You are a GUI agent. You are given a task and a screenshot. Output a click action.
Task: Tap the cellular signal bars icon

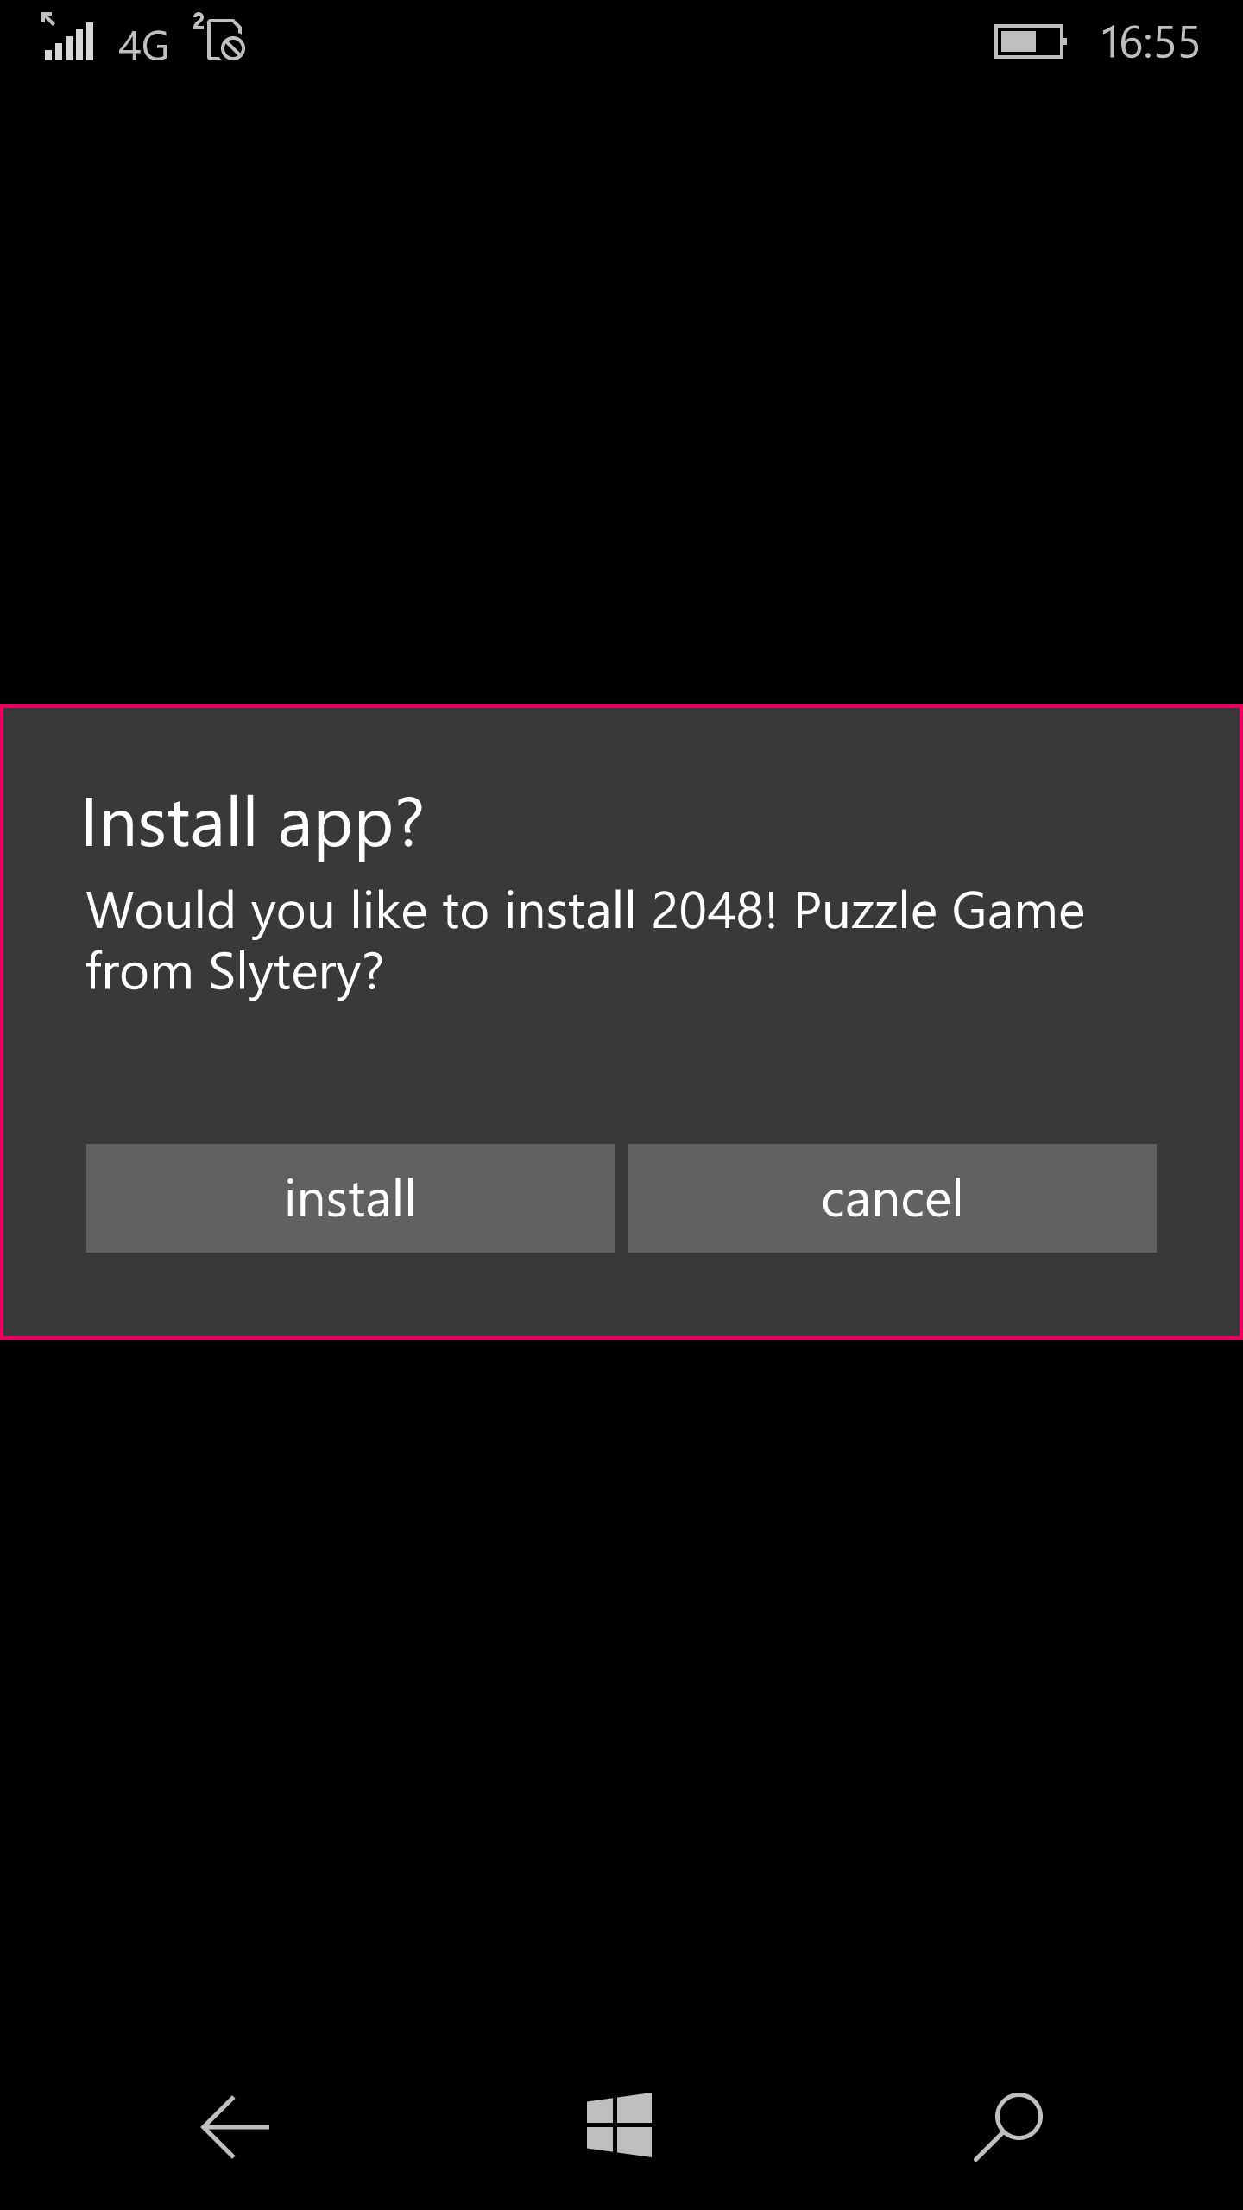[69, 43]
